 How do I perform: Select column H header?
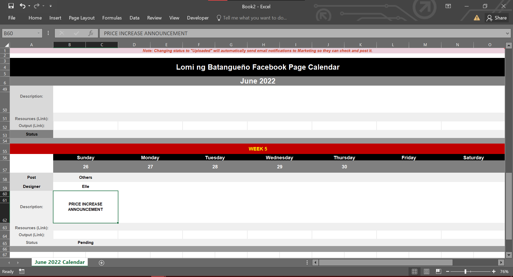pos(263,45)
